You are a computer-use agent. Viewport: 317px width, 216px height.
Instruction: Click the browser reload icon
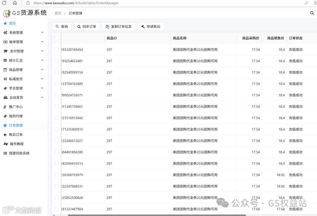[x=4, y=3]
